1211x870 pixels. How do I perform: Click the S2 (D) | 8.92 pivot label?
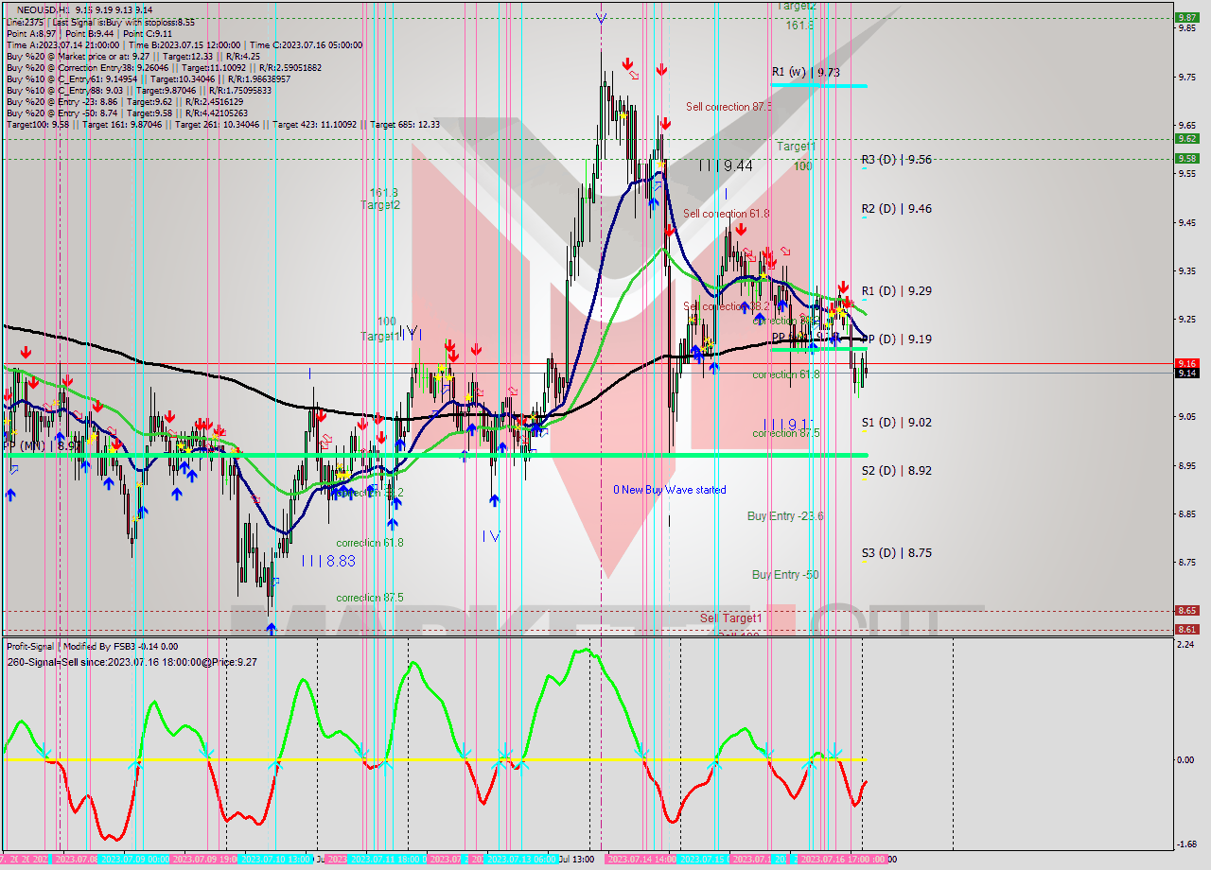pos(897,470)
